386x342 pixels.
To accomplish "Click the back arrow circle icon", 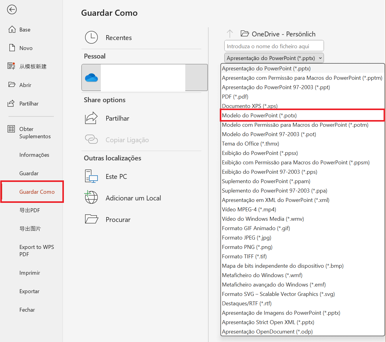I will click(x=12, y=9).
